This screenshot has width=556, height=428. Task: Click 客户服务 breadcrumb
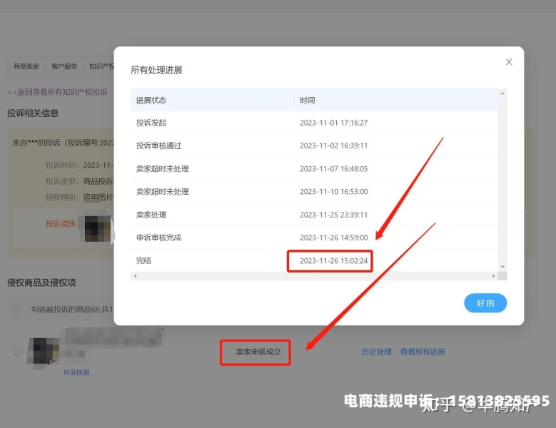point(64,66)
